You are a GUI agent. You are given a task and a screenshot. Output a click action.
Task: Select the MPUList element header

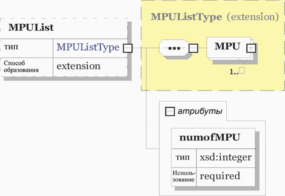(x=31, y=28)
